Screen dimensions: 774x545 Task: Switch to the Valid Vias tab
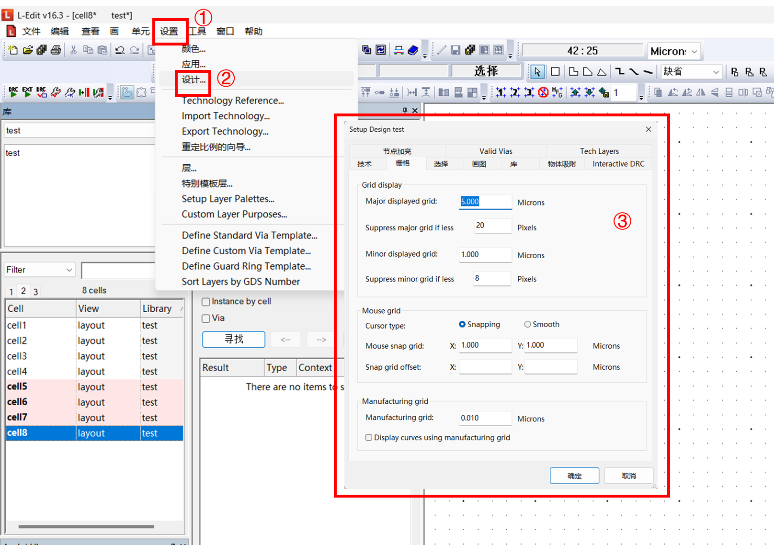[496, 151]
